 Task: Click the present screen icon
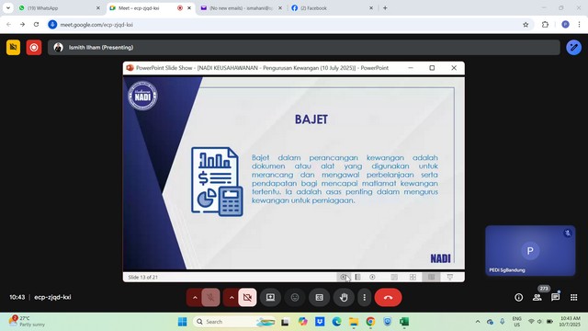coord(270,297)
